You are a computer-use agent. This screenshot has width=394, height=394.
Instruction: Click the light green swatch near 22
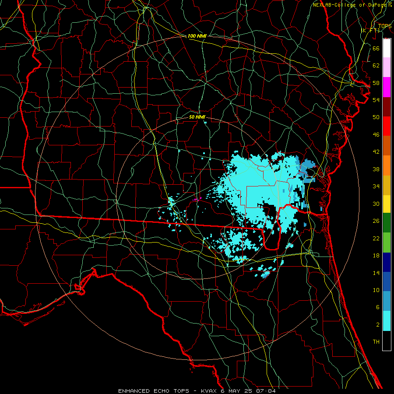pos(387,243)
